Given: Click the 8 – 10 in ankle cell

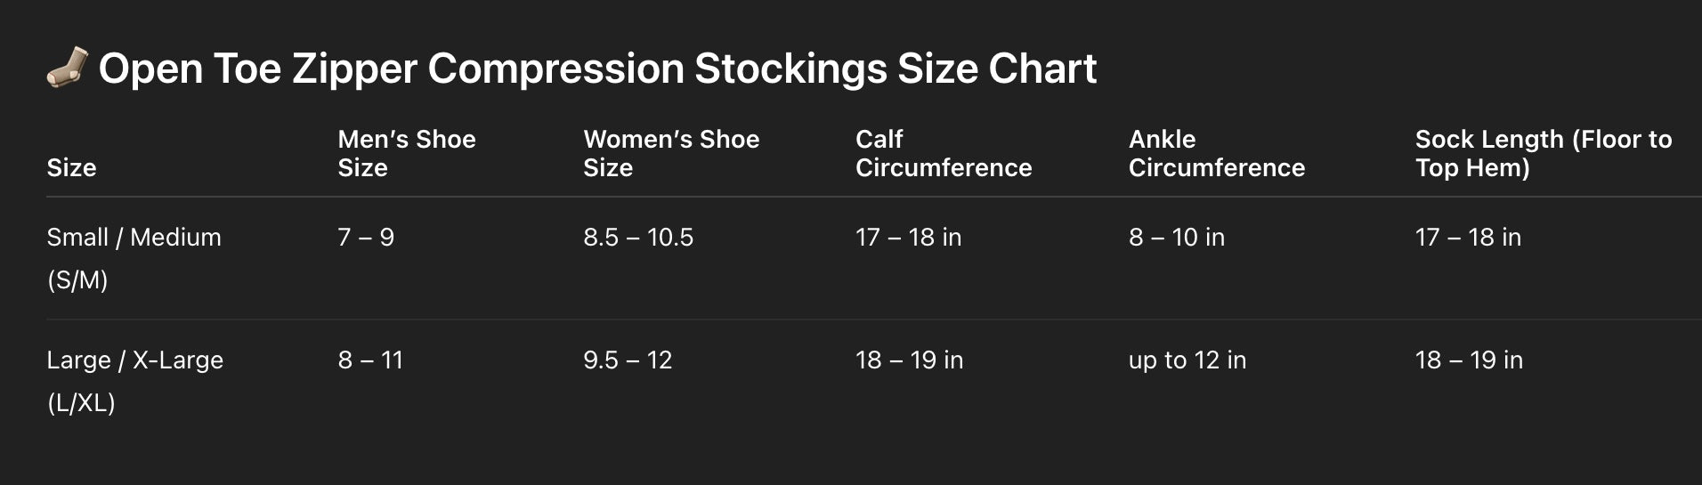Looking at the screenshot, I should point(1176,238).
